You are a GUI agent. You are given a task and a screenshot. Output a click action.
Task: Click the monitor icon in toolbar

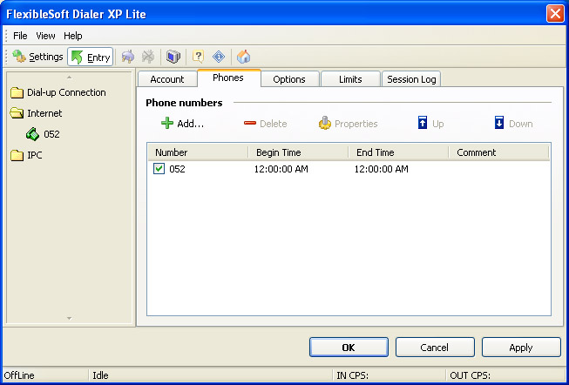(173, 57)
